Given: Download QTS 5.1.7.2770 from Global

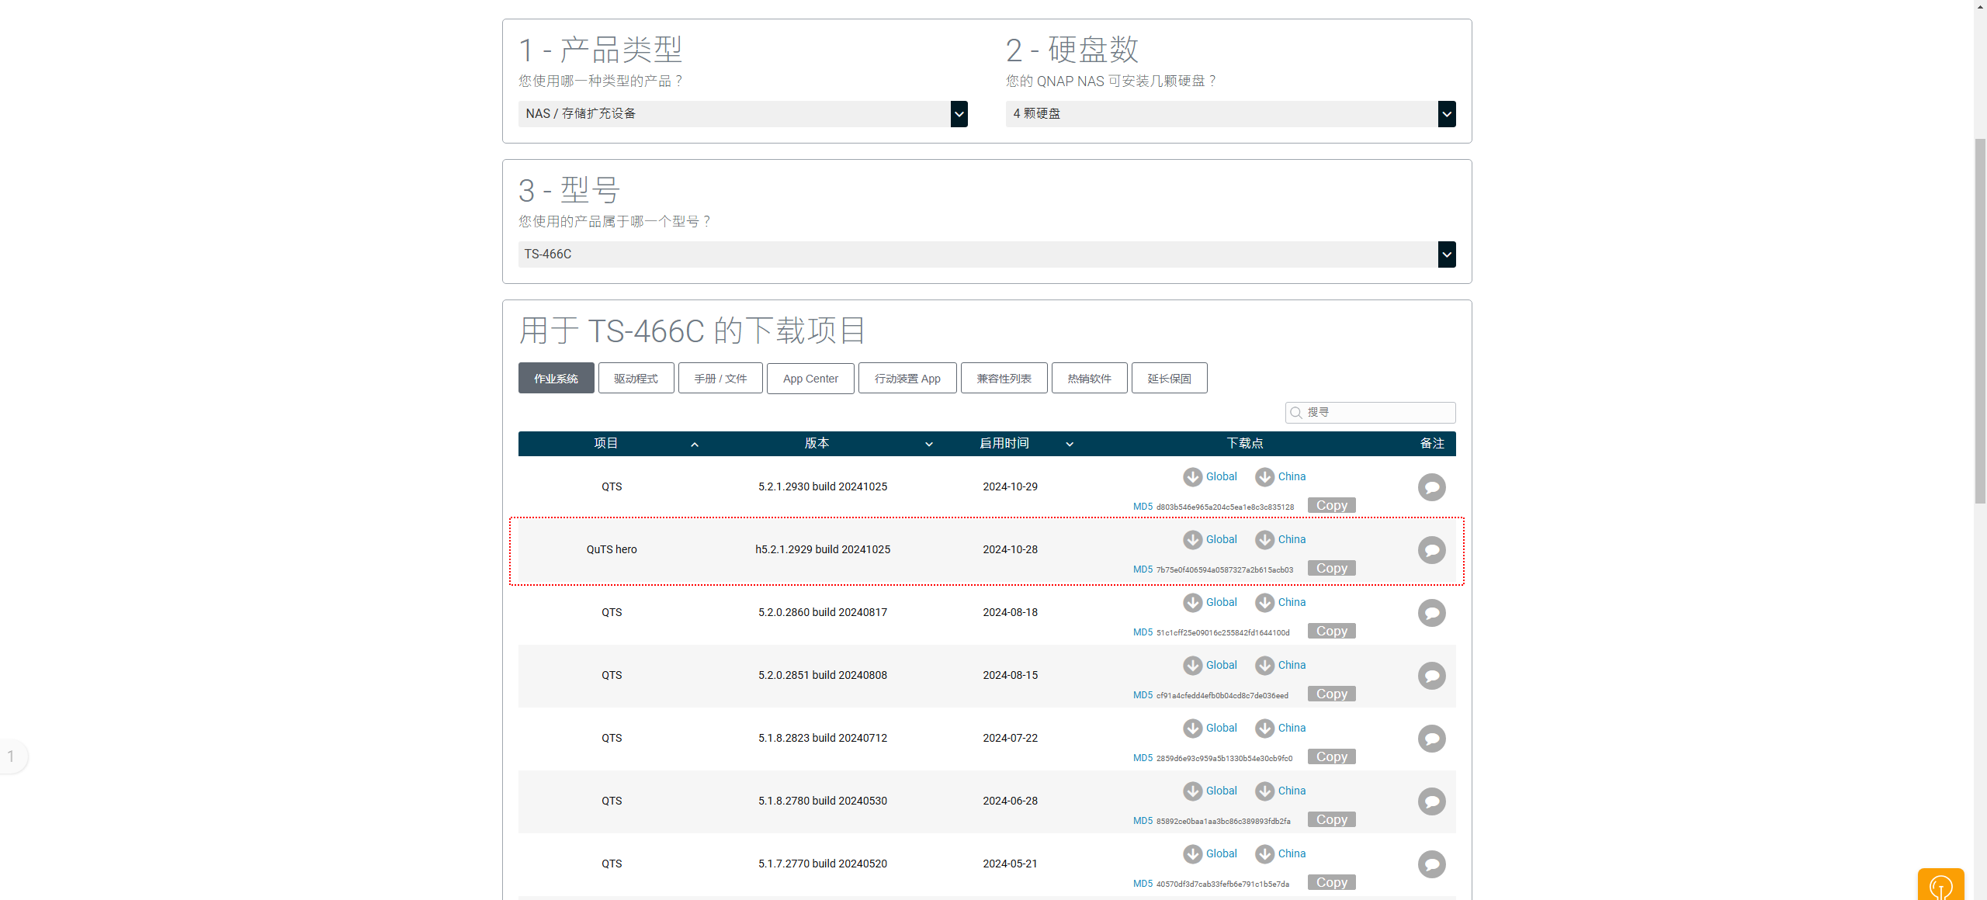Looking at the screenshot, I should (x=1210, y=853).
